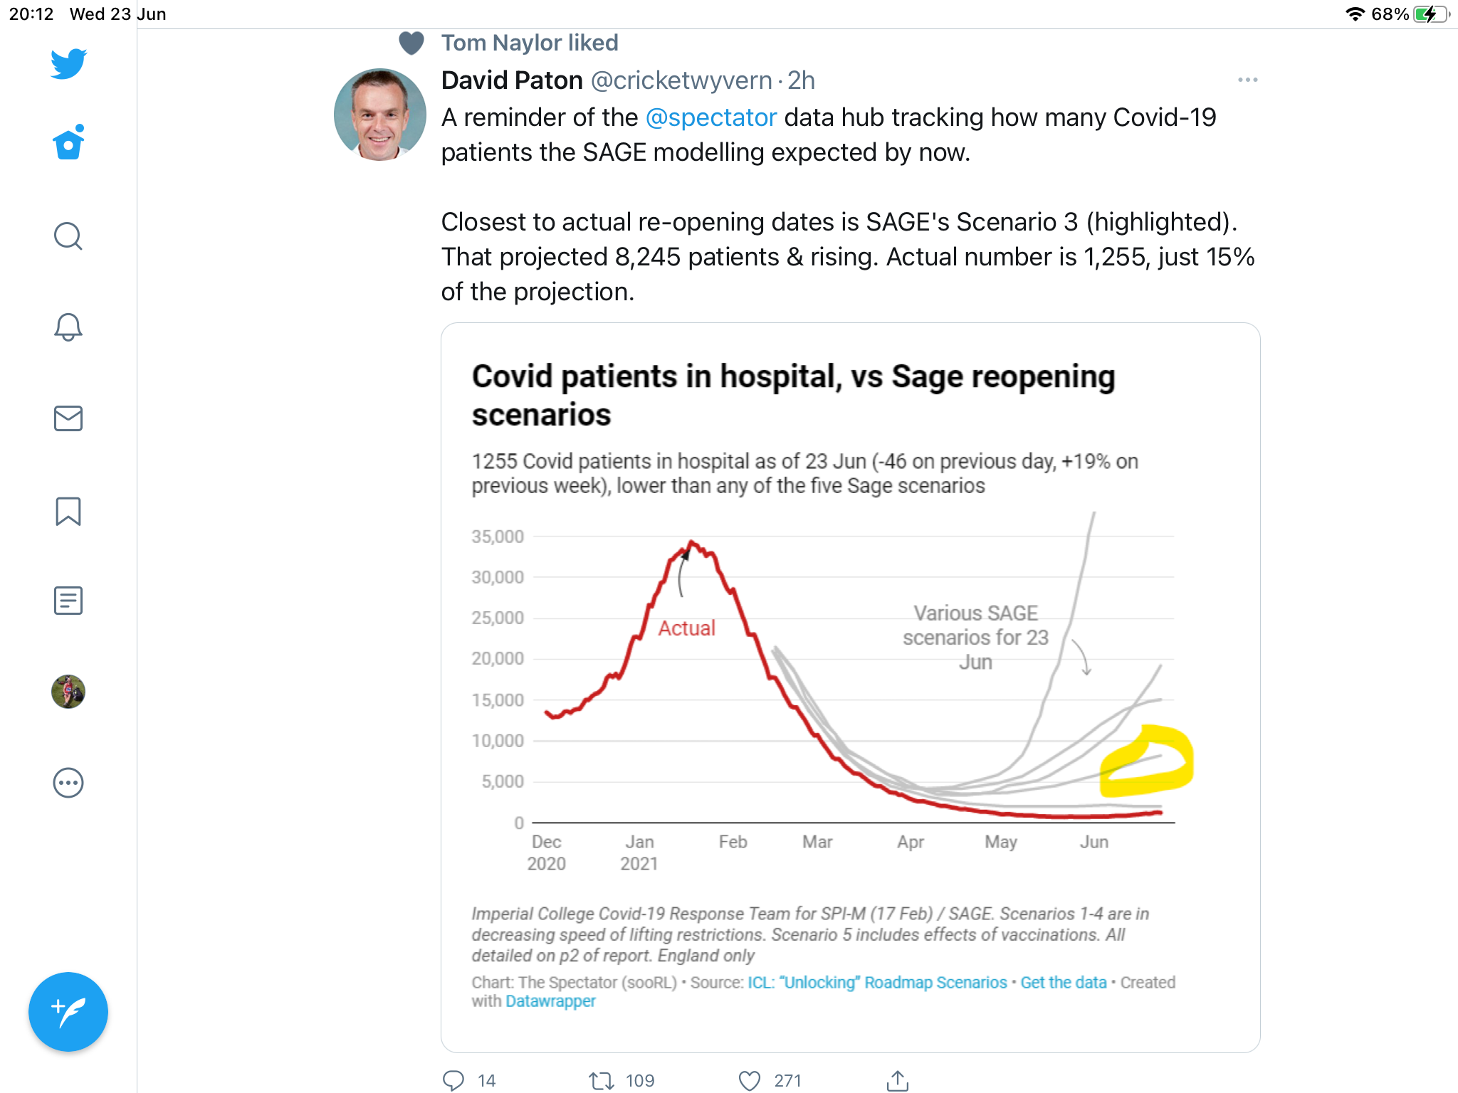Open the Covid hospital chart image
Viewport: 1458px width, 1093px height.
(x=850, y=687)
